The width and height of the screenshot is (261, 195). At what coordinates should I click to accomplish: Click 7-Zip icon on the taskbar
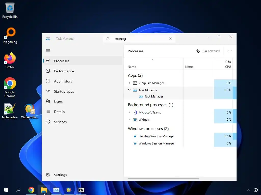pyautogui.click(x=81, y=190)
